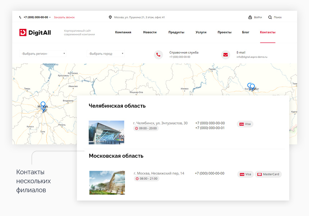309x216 pixels.
Task: Go to the Продукты menu item
Action: click(x=176, y=32)
